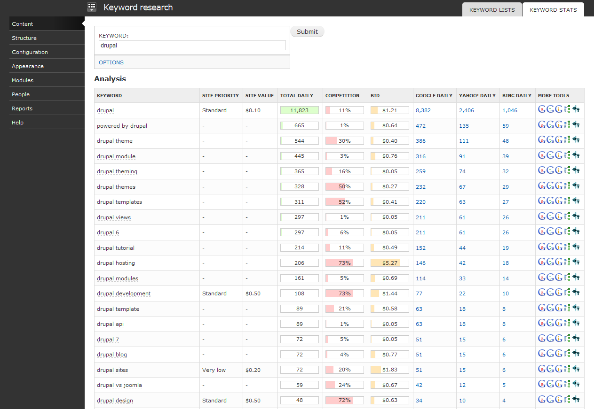Open the Configuration admin menu item
Viewport: 594px width, 409px height.
coord(47,52)
